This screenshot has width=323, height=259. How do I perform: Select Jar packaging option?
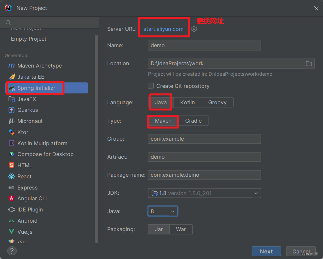click(159, 229)
